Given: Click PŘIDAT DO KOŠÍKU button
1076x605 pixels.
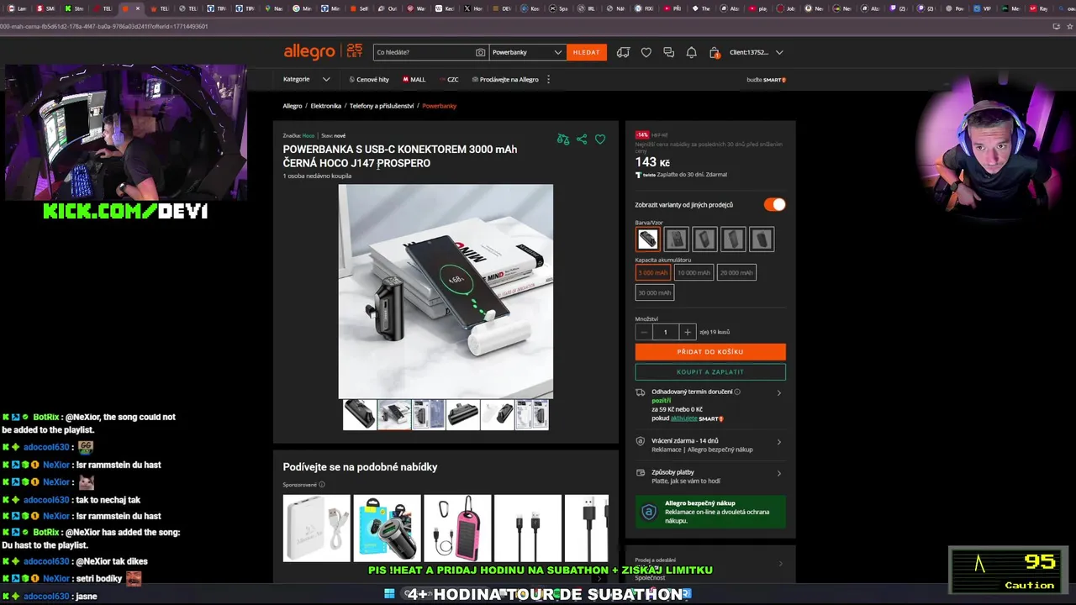Looking at the screenshot, I should 710,351.
